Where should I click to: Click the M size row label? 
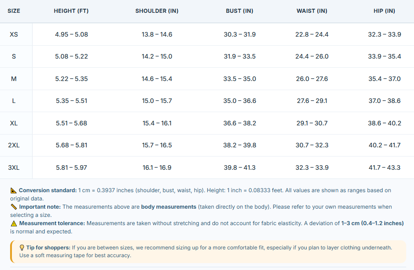click(14, 79)
